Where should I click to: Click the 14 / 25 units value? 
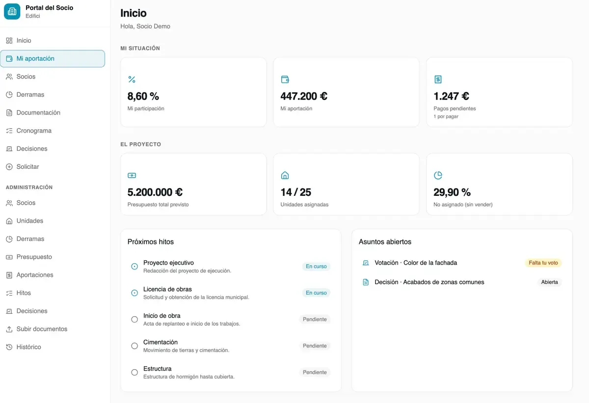click(x=296, y=192)
